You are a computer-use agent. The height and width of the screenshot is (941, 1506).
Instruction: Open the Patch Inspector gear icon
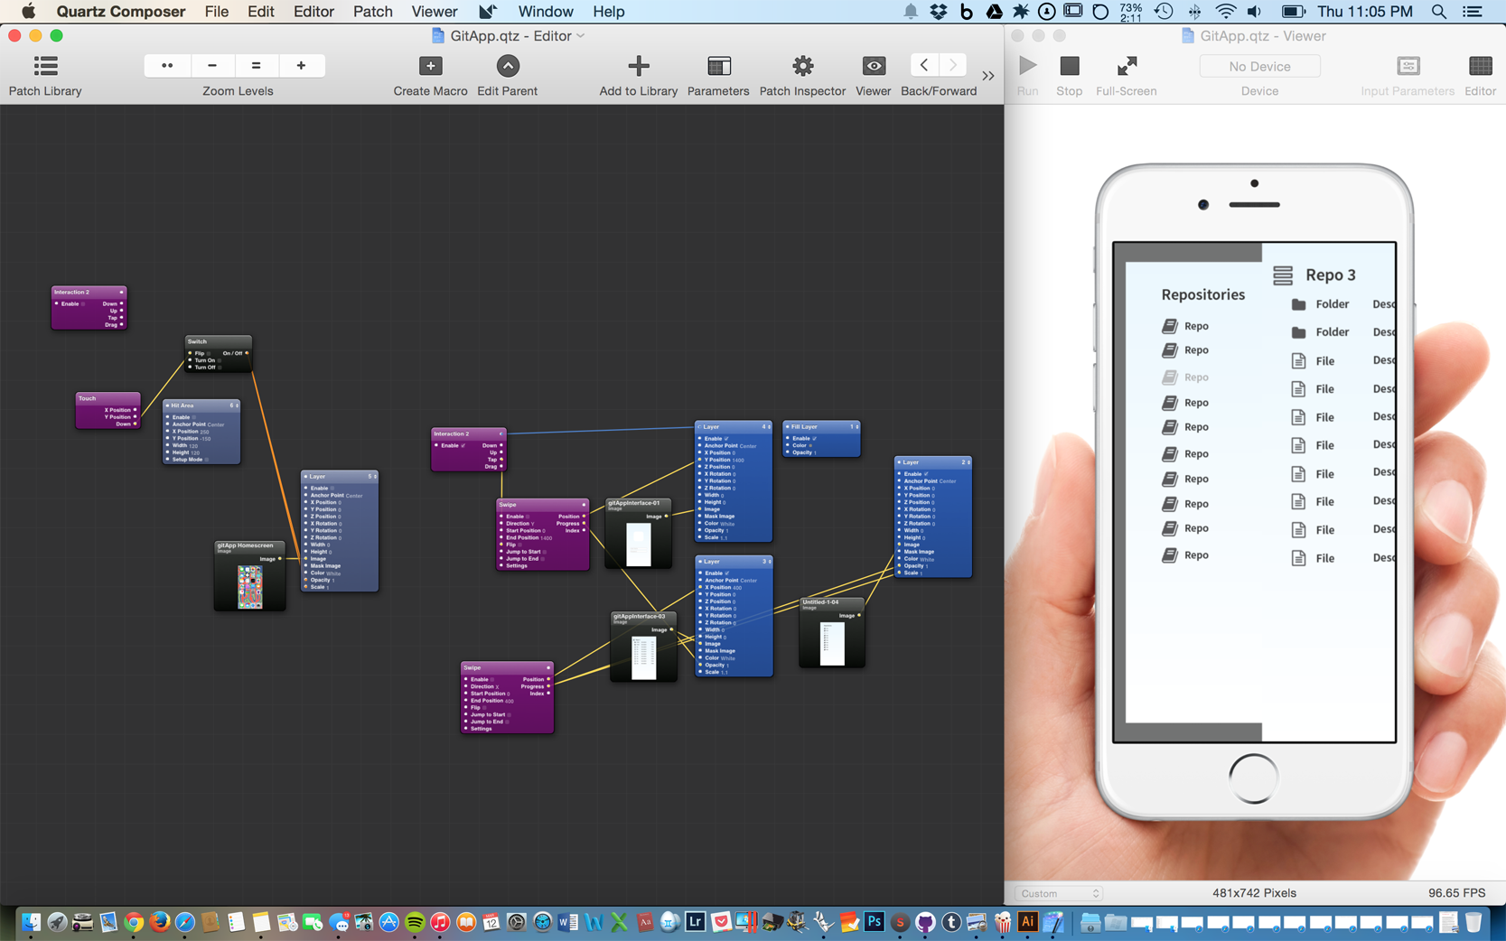(802, 66)
